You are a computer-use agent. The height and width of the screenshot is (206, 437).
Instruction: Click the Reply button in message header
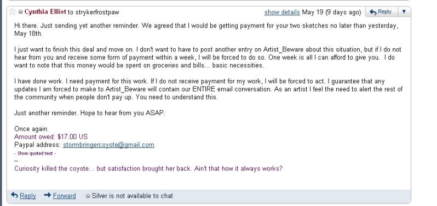[381, 12]
